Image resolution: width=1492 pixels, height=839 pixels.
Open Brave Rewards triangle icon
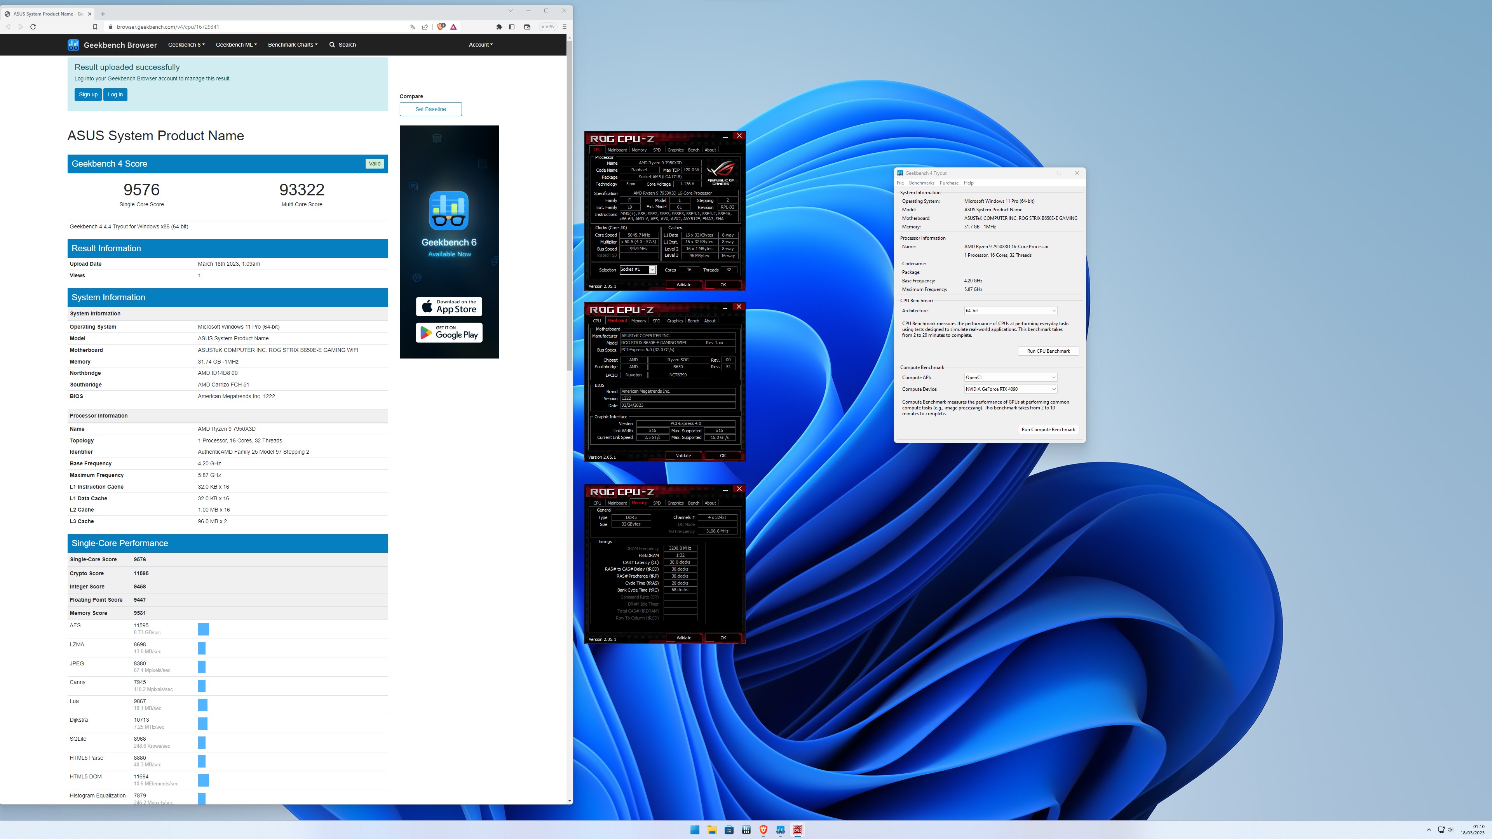[x=453, y=27]
